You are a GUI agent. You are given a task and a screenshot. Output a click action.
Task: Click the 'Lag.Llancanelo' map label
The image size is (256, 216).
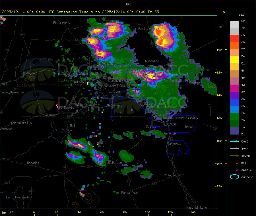pyautogui.click(x=18, y=197)
